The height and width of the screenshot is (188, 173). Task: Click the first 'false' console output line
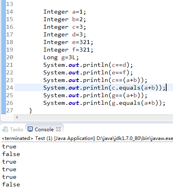point(11,154)
